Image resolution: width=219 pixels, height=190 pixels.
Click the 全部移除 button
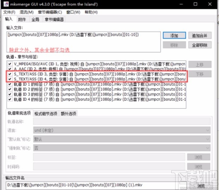point(200,45)
